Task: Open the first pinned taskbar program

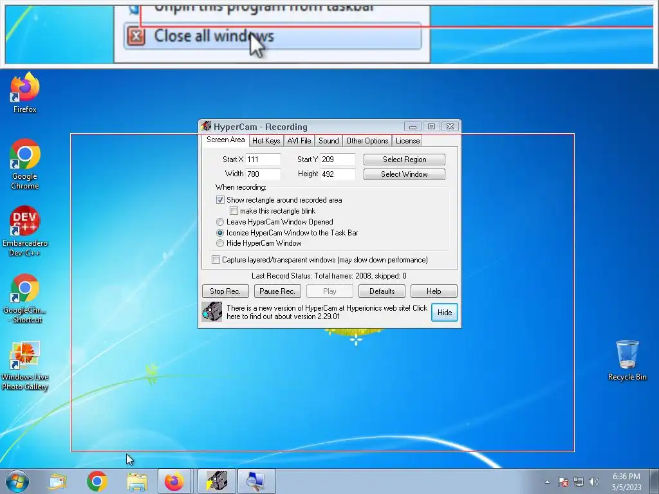Action: (57, 481)
